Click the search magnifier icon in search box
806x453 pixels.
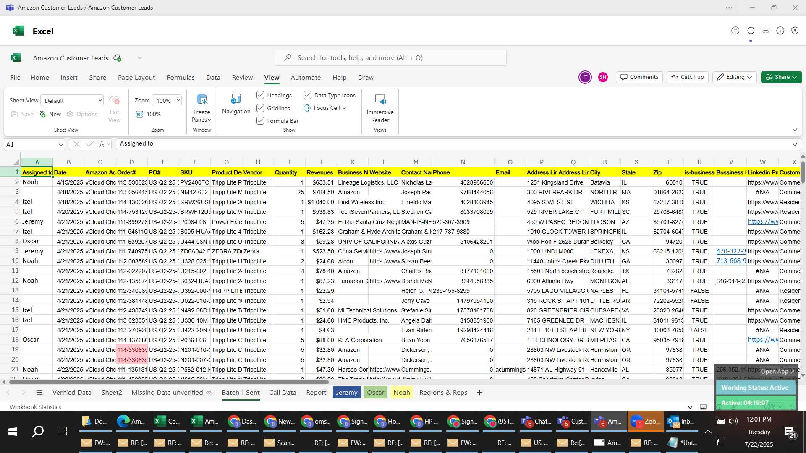288,57
